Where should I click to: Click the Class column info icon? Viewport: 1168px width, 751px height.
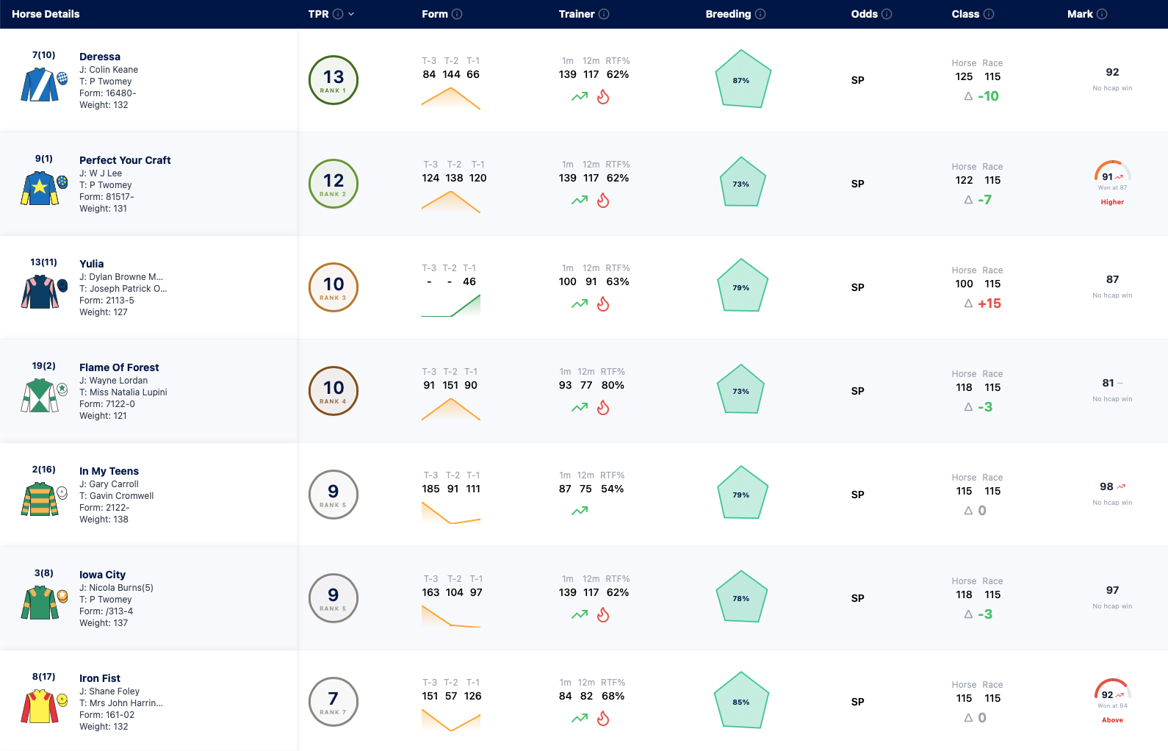click(x=989, y=14)
